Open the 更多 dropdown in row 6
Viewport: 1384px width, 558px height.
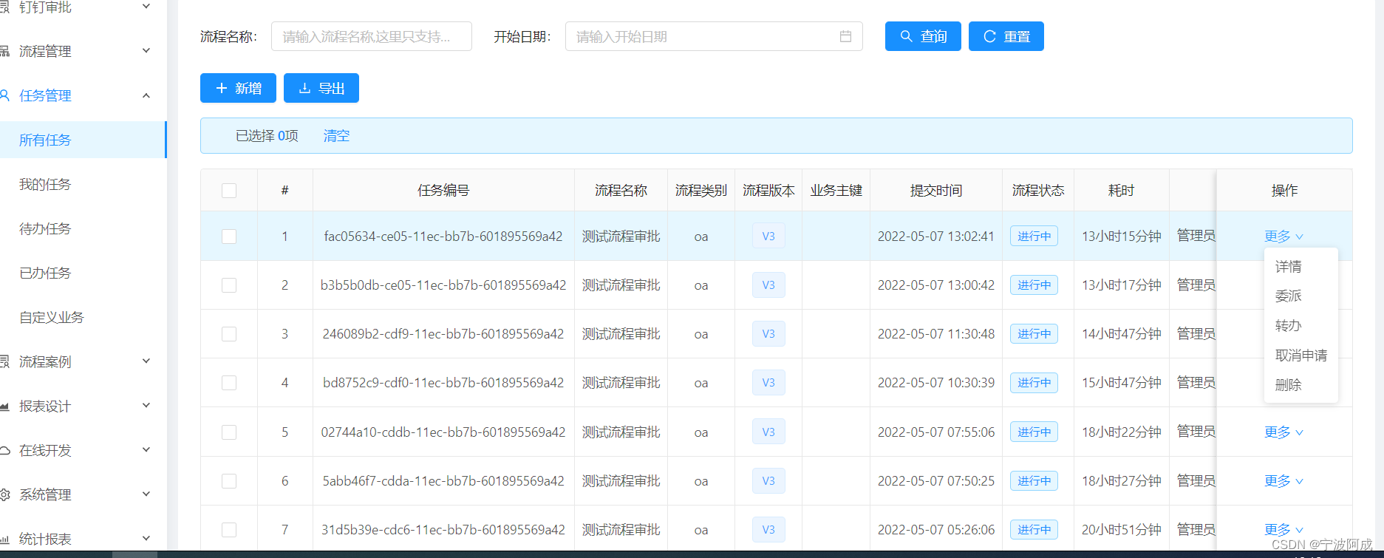pos(1284,480)
